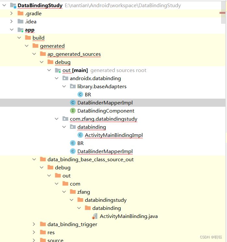Click the DataBindingStudy project module icon

13,6
